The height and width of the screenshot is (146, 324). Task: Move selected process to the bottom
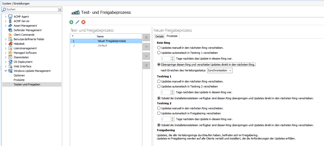click(x=146, y=65)
